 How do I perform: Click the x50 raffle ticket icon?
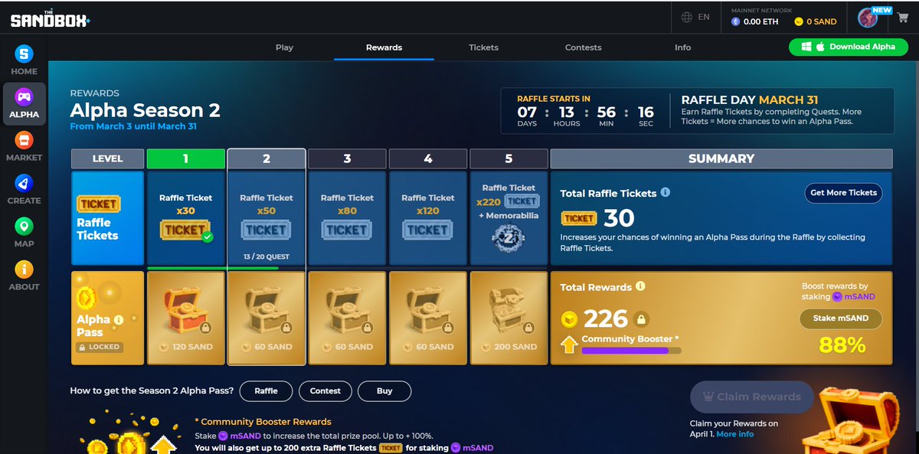click(x=266, y=230)
